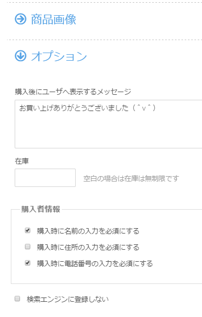
Task: Uncheck the name required checkbox
Action: pyautogui.click(x=28, y=230)
